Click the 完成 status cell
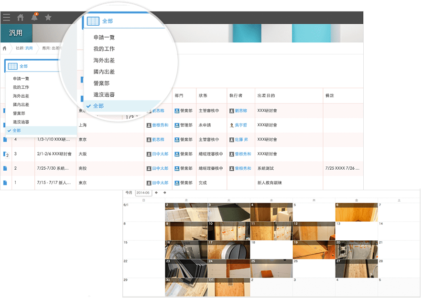This screenshot has height=298, width=444. point(203,183)
